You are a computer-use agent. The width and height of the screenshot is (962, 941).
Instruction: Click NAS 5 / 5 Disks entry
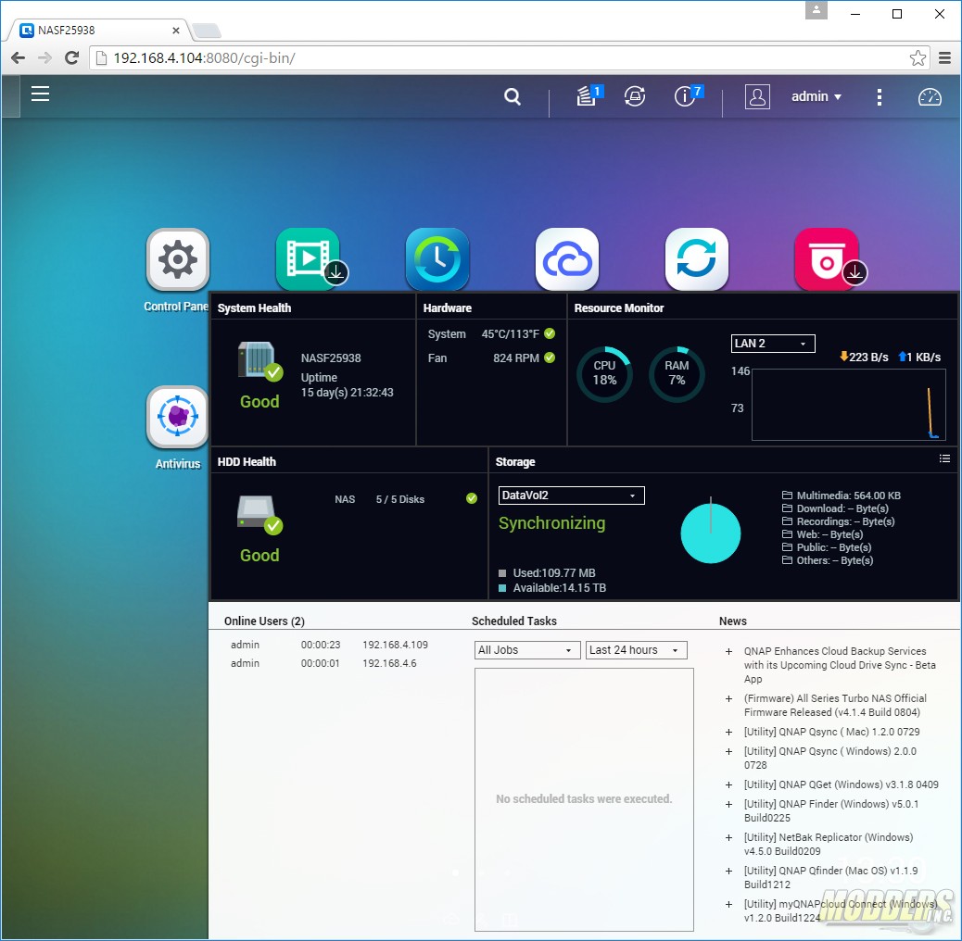[x=405, y=499]
